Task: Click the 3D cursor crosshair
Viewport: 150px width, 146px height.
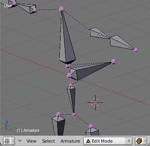Action: [x=95, y=102]
